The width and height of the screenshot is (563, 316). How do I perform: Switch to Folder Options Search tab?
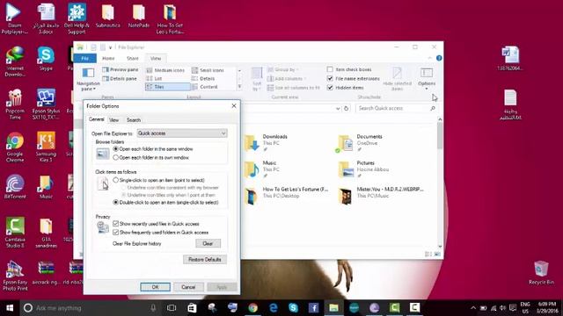pos(134,120)
